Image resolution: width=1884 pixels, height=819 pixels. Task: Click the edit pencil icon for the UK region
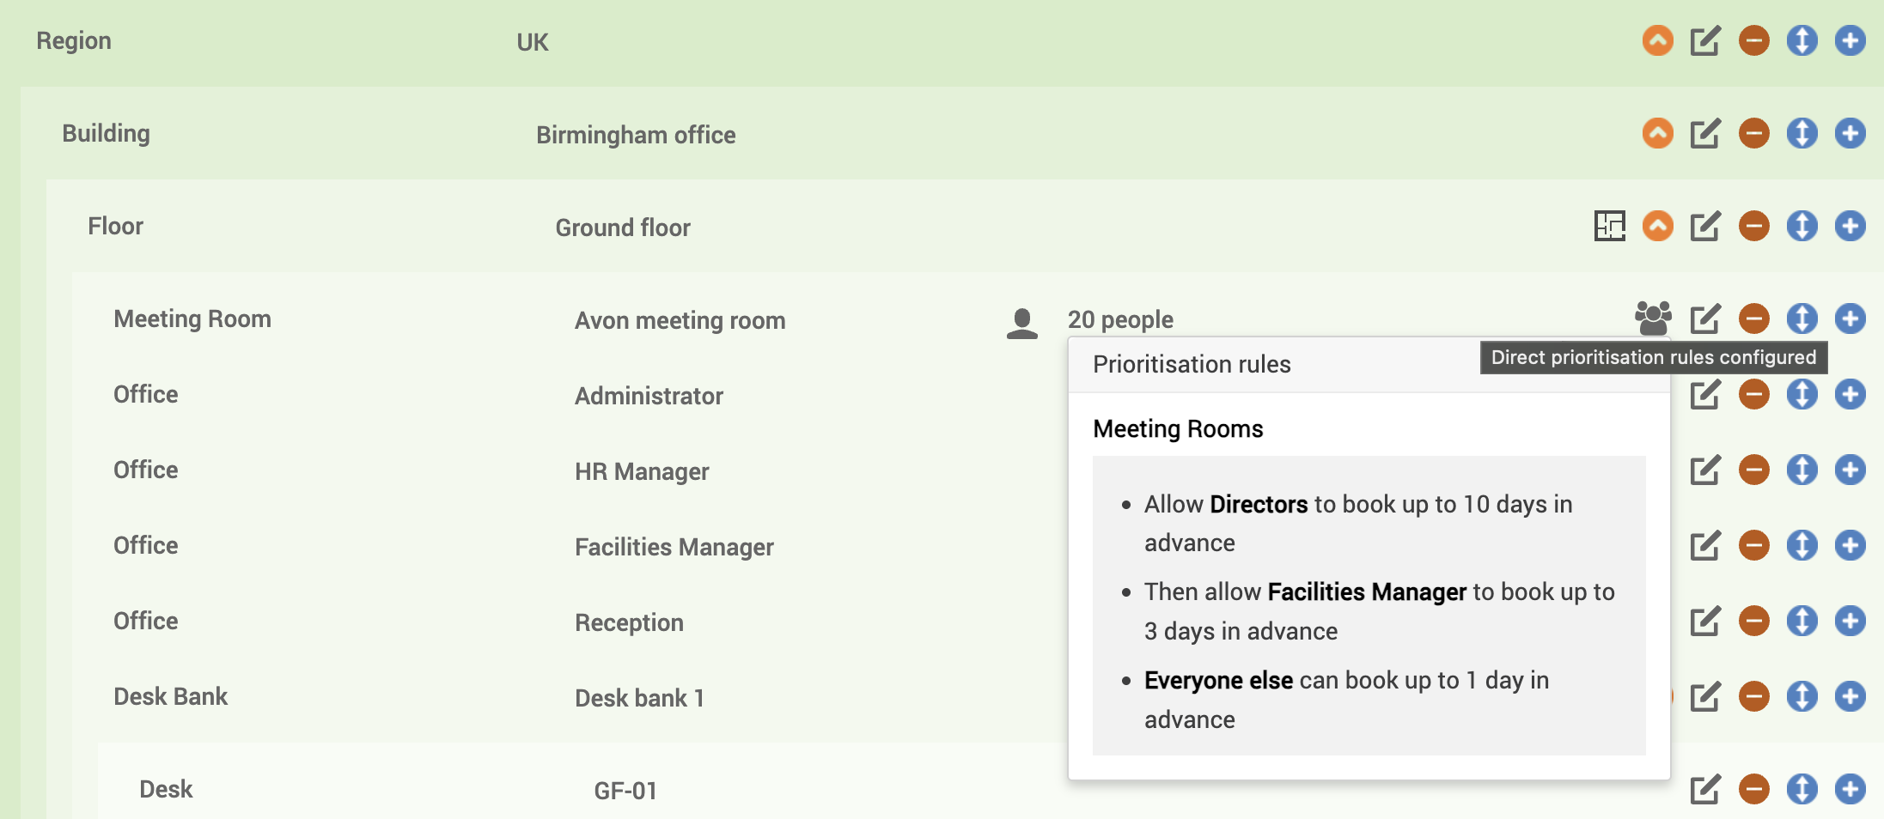(x=1705, y=39)
